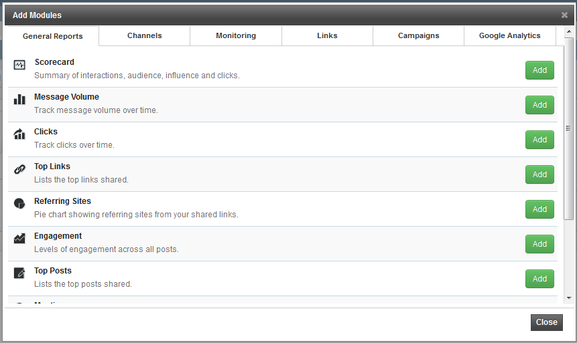Switch to the Channels tab
The image size is (577, 343).
point(145,36)
